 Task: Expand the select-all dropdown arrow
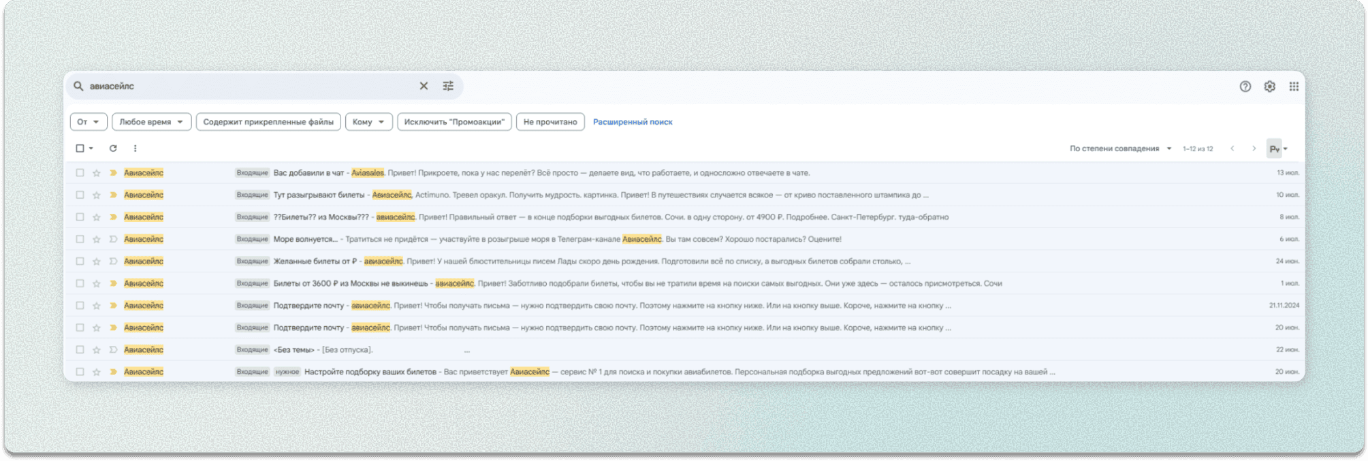(x=91, y=148)
